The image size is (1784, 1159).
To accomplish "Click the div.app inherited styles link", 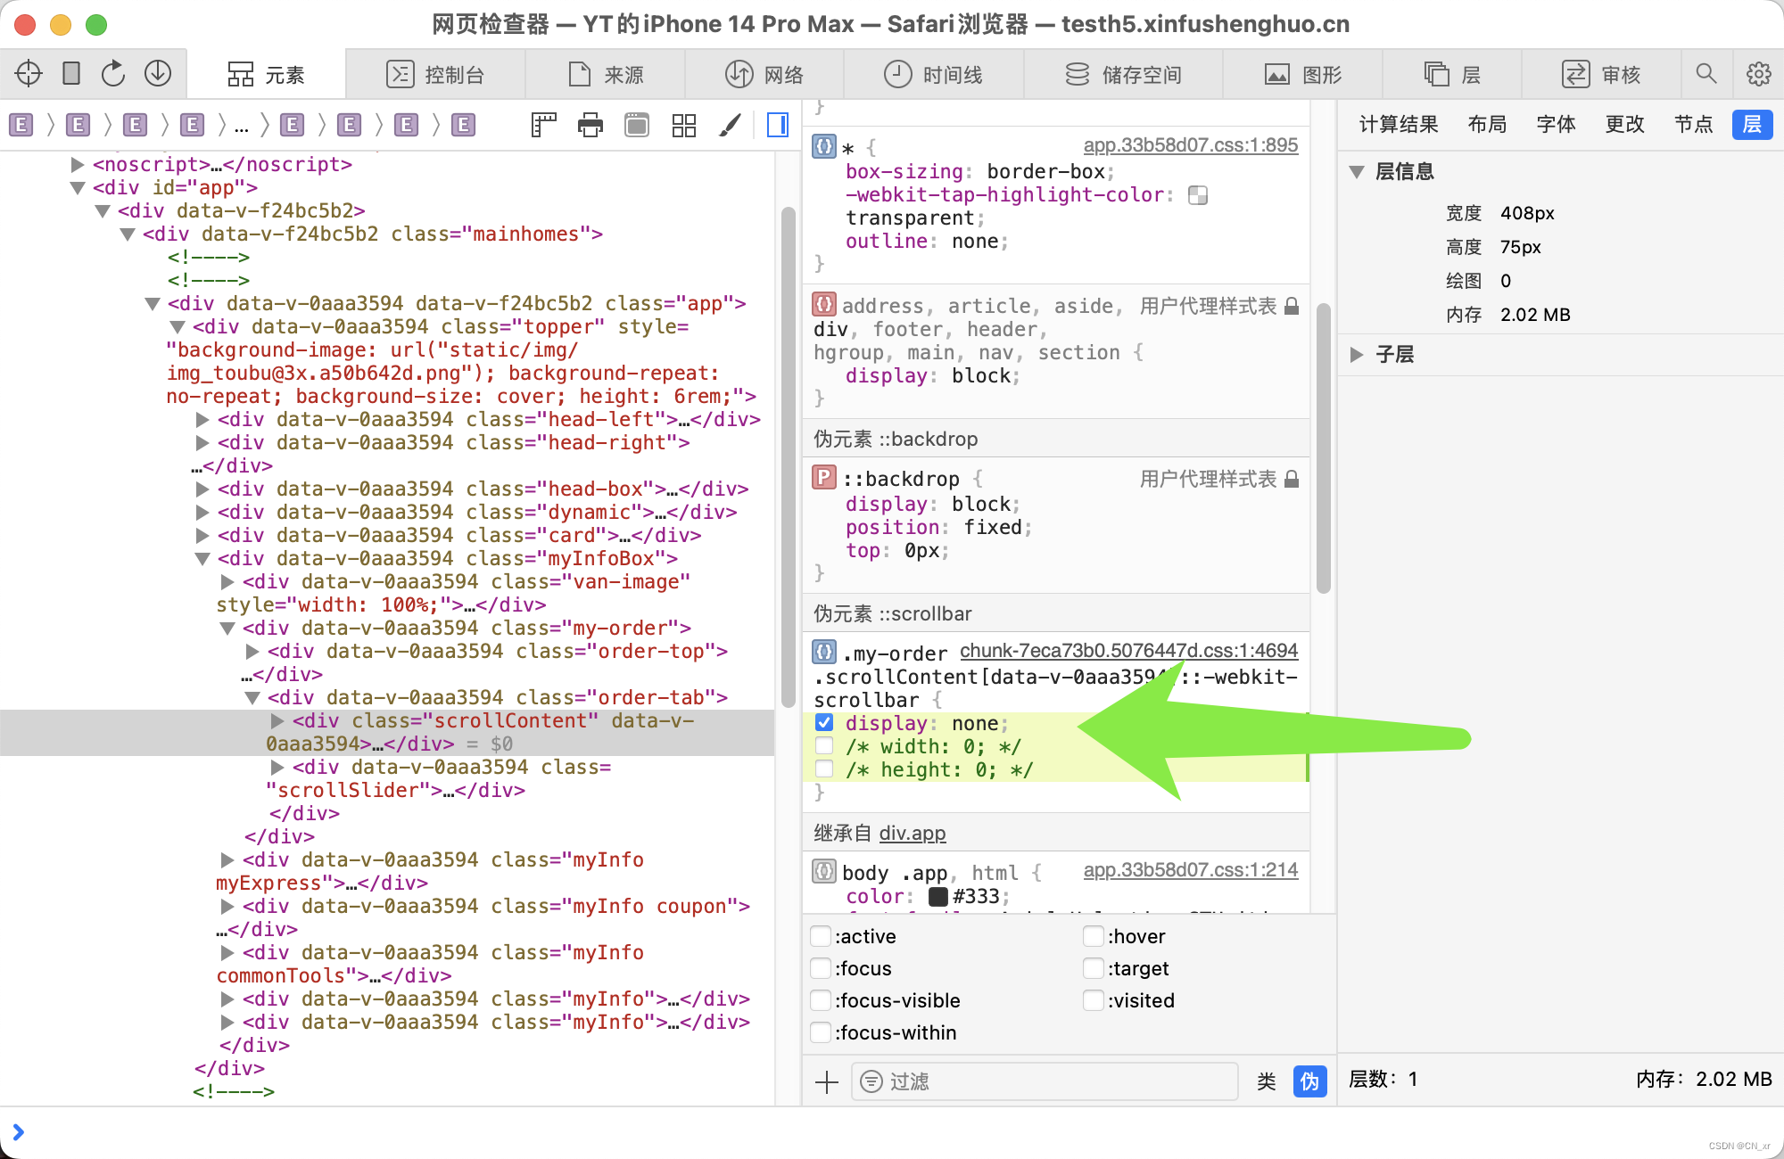I will (x=912, y=833).
